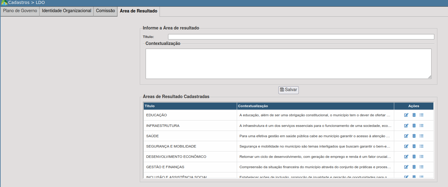Delete the GESTÃO E FINANÇAS entry
The width and height of the screenshot is (448, 187).
point(414,167)
